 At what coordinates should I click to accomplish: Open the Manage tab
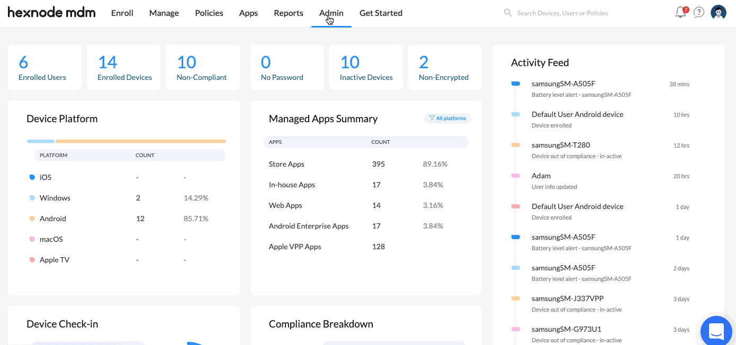click(164, 13)
